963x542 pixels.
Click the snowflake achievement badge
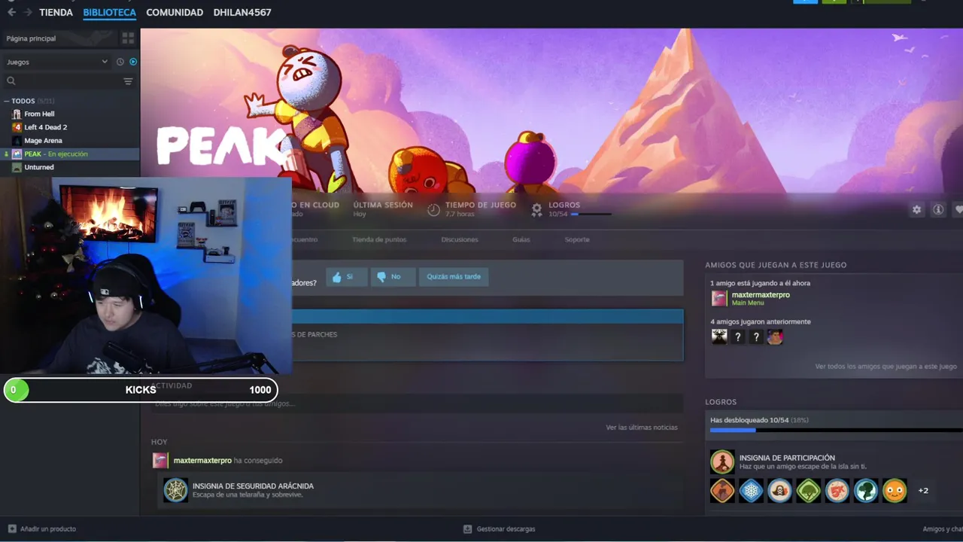tap(751, 491)
